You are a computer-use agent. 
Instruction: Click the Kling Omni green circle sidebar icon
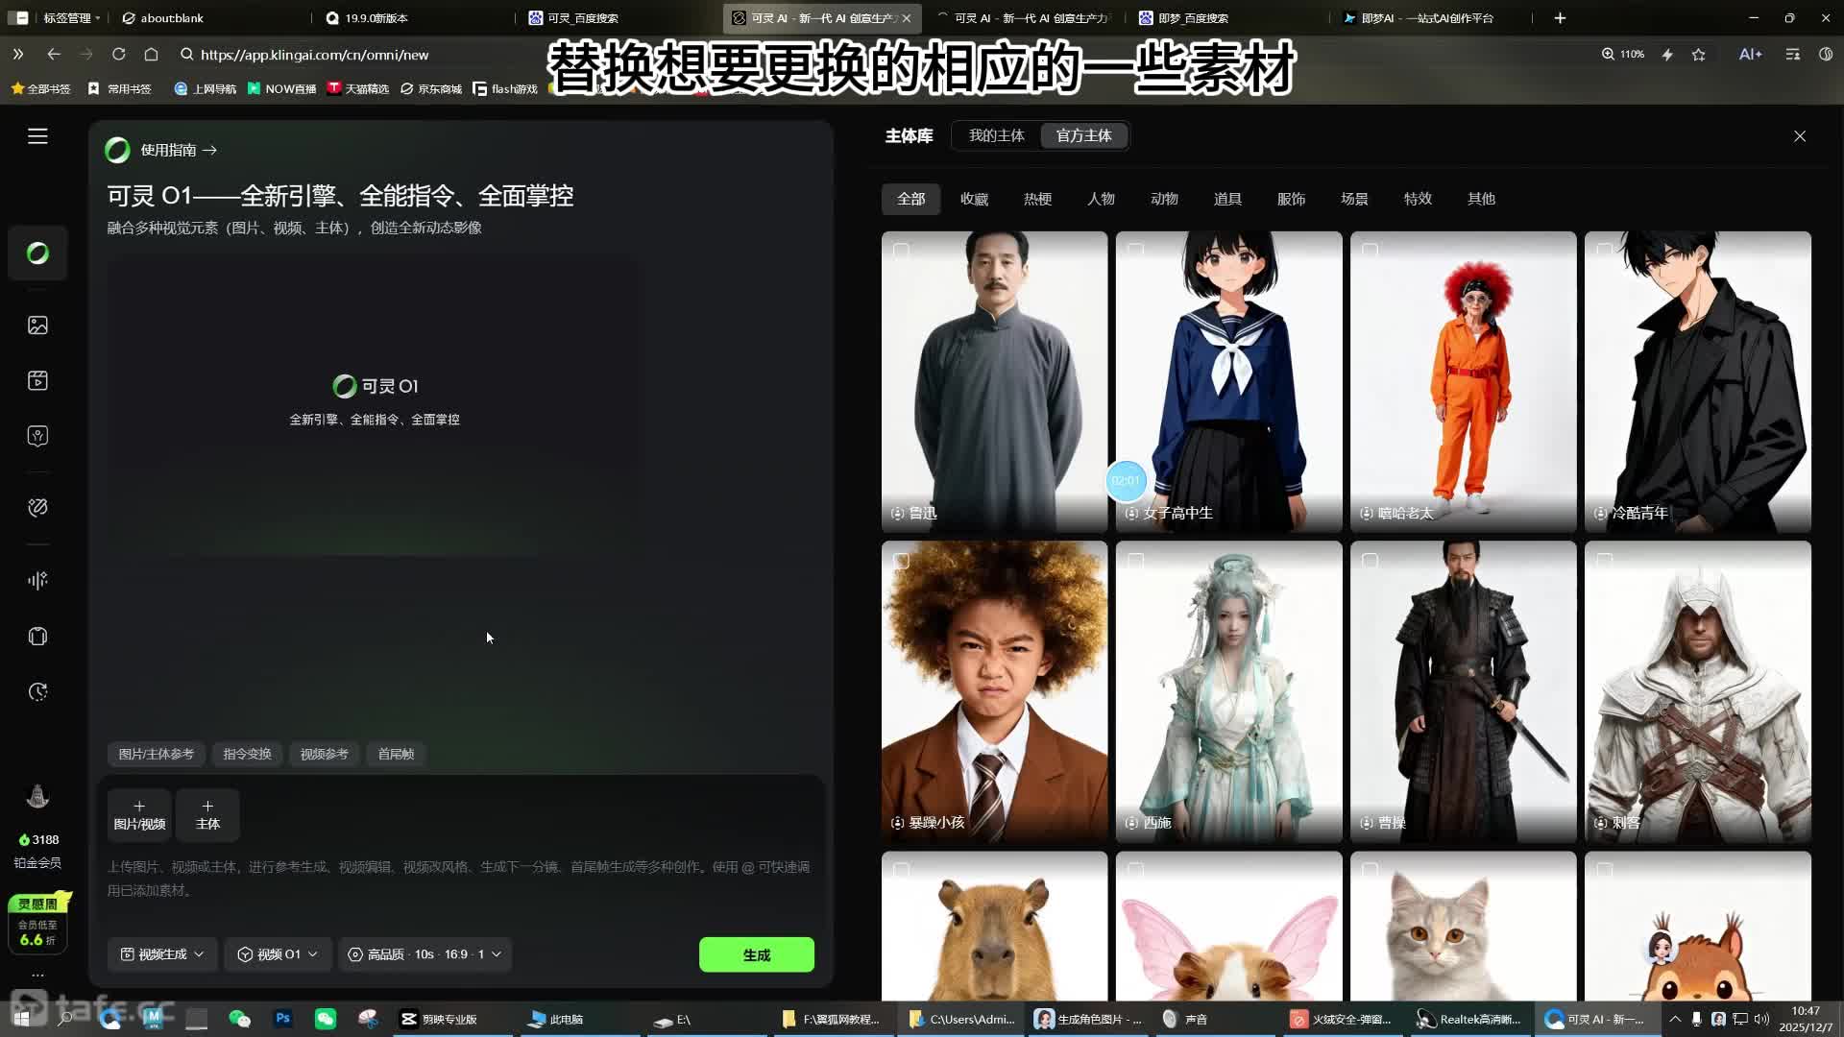(37, 253)
